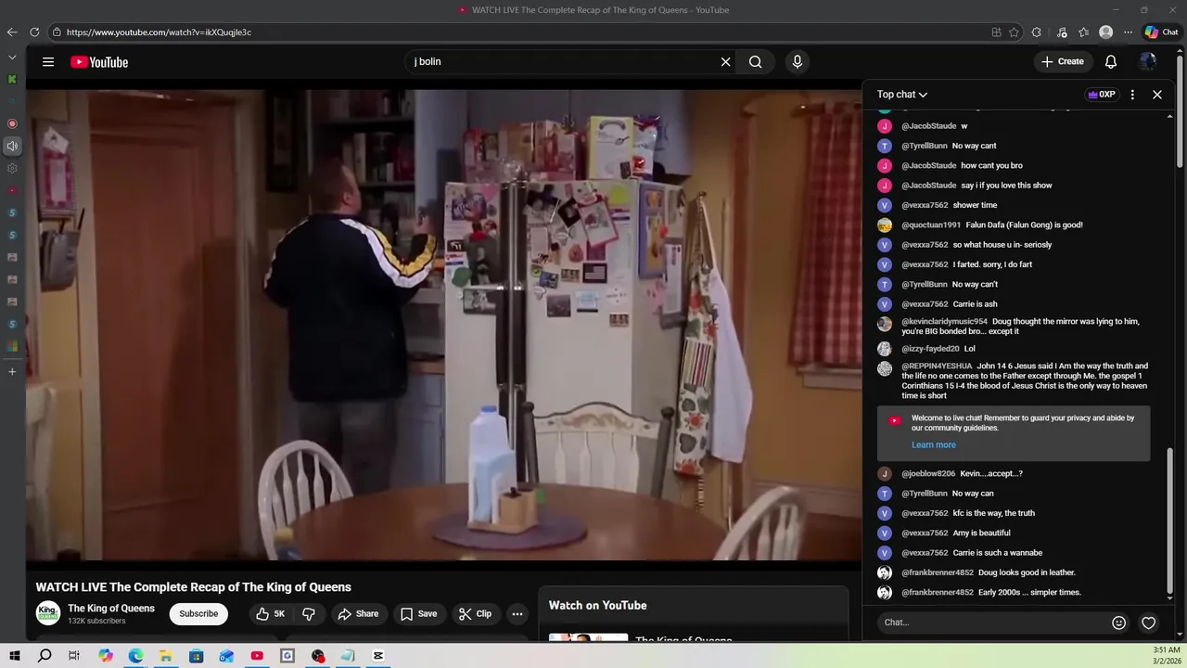Open YouTube notifications bell
Image resolution: width=1187 pixels, height=668 pixels.
(x=1110, y=62)
